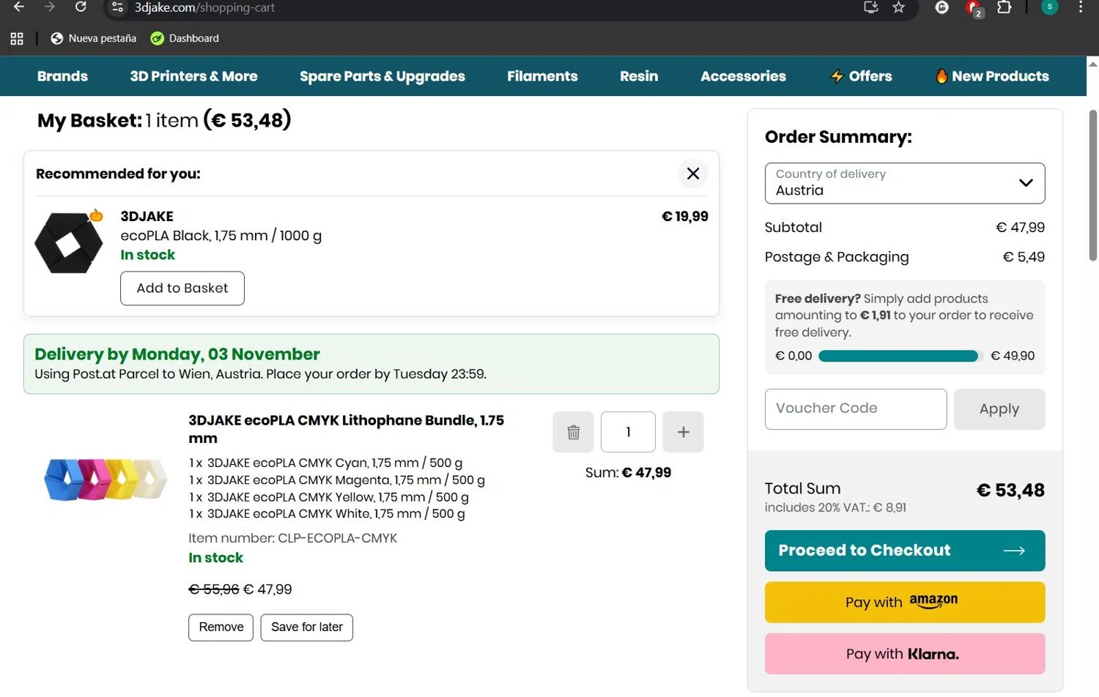
Task: Click the Voucher Code field
Action: (x=856, y=409)
